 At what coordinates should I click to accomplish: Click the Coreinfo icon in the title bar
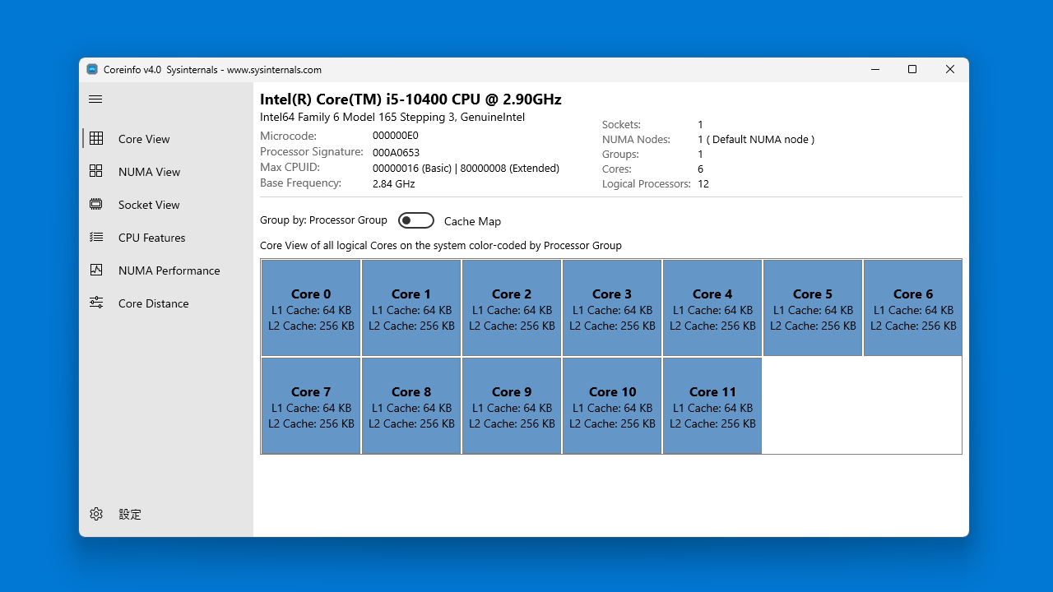pos(91,69)
